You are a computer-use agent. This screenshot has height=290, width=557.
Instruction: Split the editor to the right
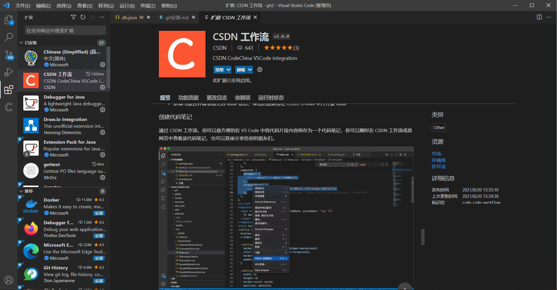point(539,17)
